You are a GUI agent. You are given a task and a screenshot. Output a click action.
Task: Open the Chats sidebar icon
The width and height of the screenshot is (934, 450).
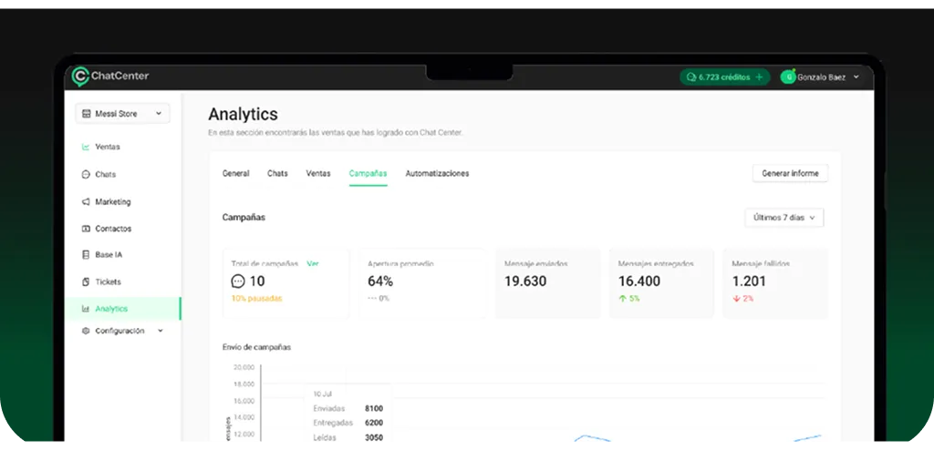[x=86, y=174]
